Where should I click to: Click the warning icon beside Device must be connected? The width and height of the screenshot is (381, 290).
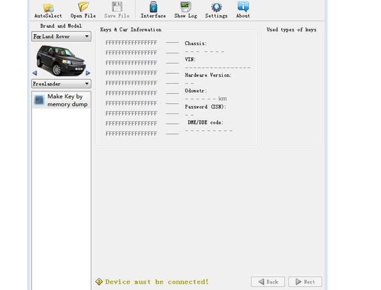[99, 281]
